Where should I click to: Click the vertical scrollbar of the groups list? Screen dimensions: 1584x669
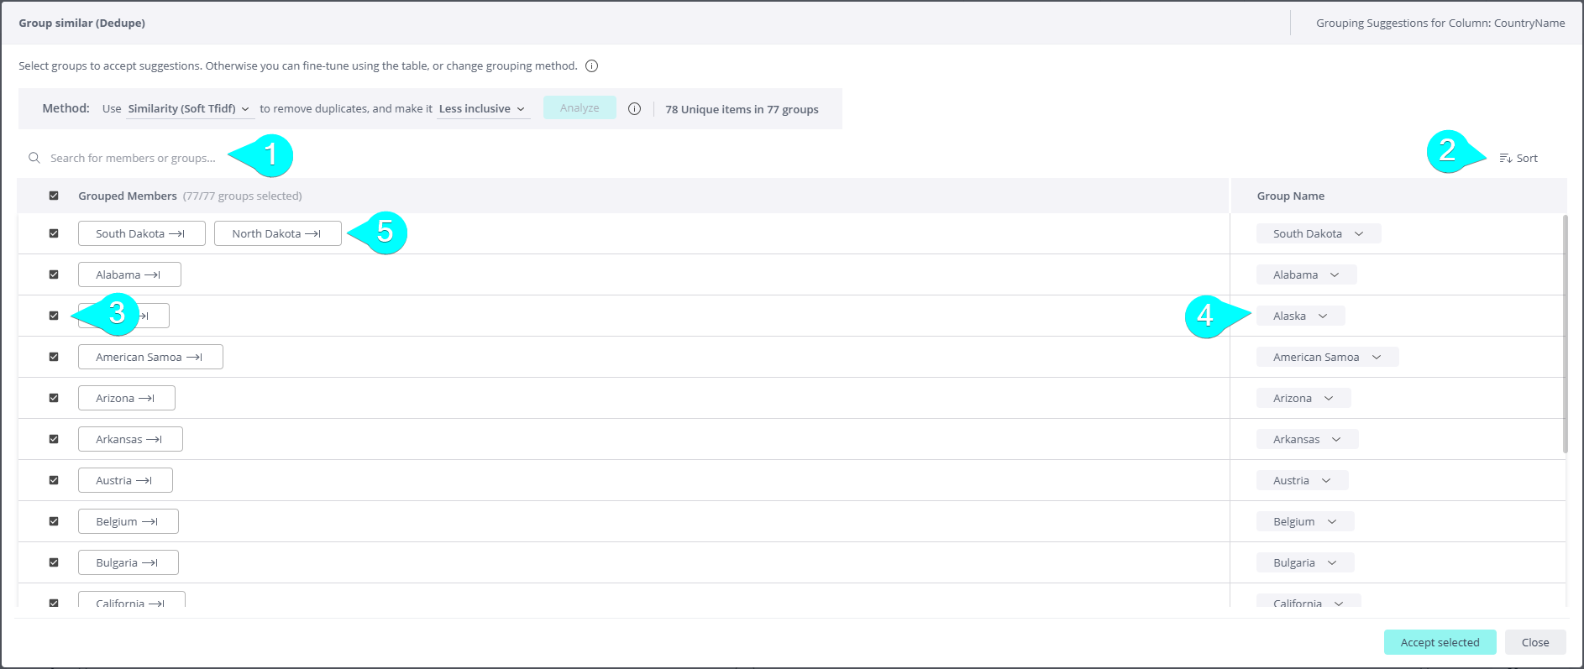click(x=1565, y=336)
